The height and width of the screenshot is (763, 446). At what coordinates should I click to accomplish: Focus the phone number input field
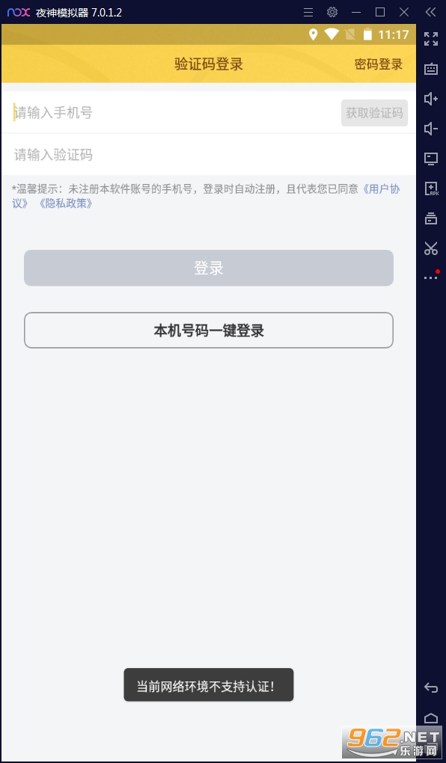point(171,113)
